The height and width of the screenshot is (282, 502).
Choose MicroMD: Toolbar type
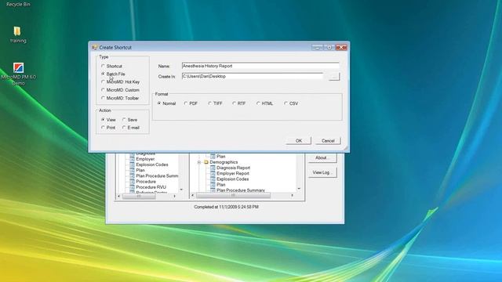(x=120, y=98)
